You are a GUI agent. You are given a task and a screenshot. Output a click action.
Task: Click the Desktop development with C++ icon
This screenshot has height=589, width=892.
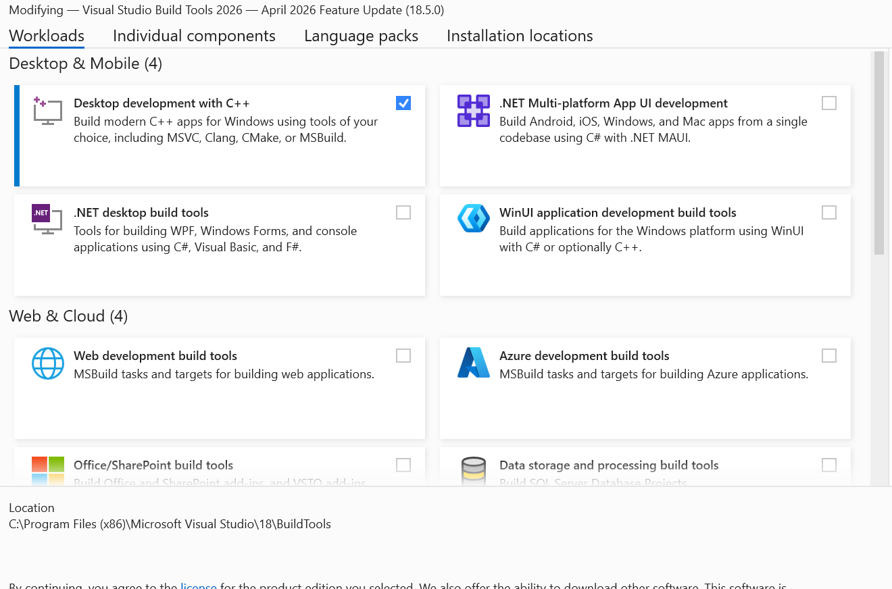point(47,111)
